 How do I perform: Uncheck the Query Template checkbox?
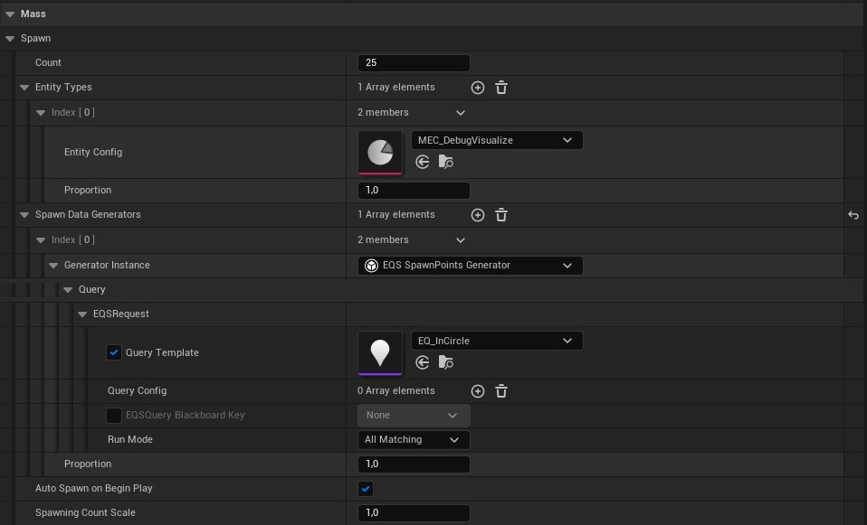(114, 352)
